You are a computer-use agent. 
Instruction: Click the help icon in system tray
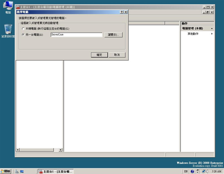pyautogui.click(x=192, y=171)
